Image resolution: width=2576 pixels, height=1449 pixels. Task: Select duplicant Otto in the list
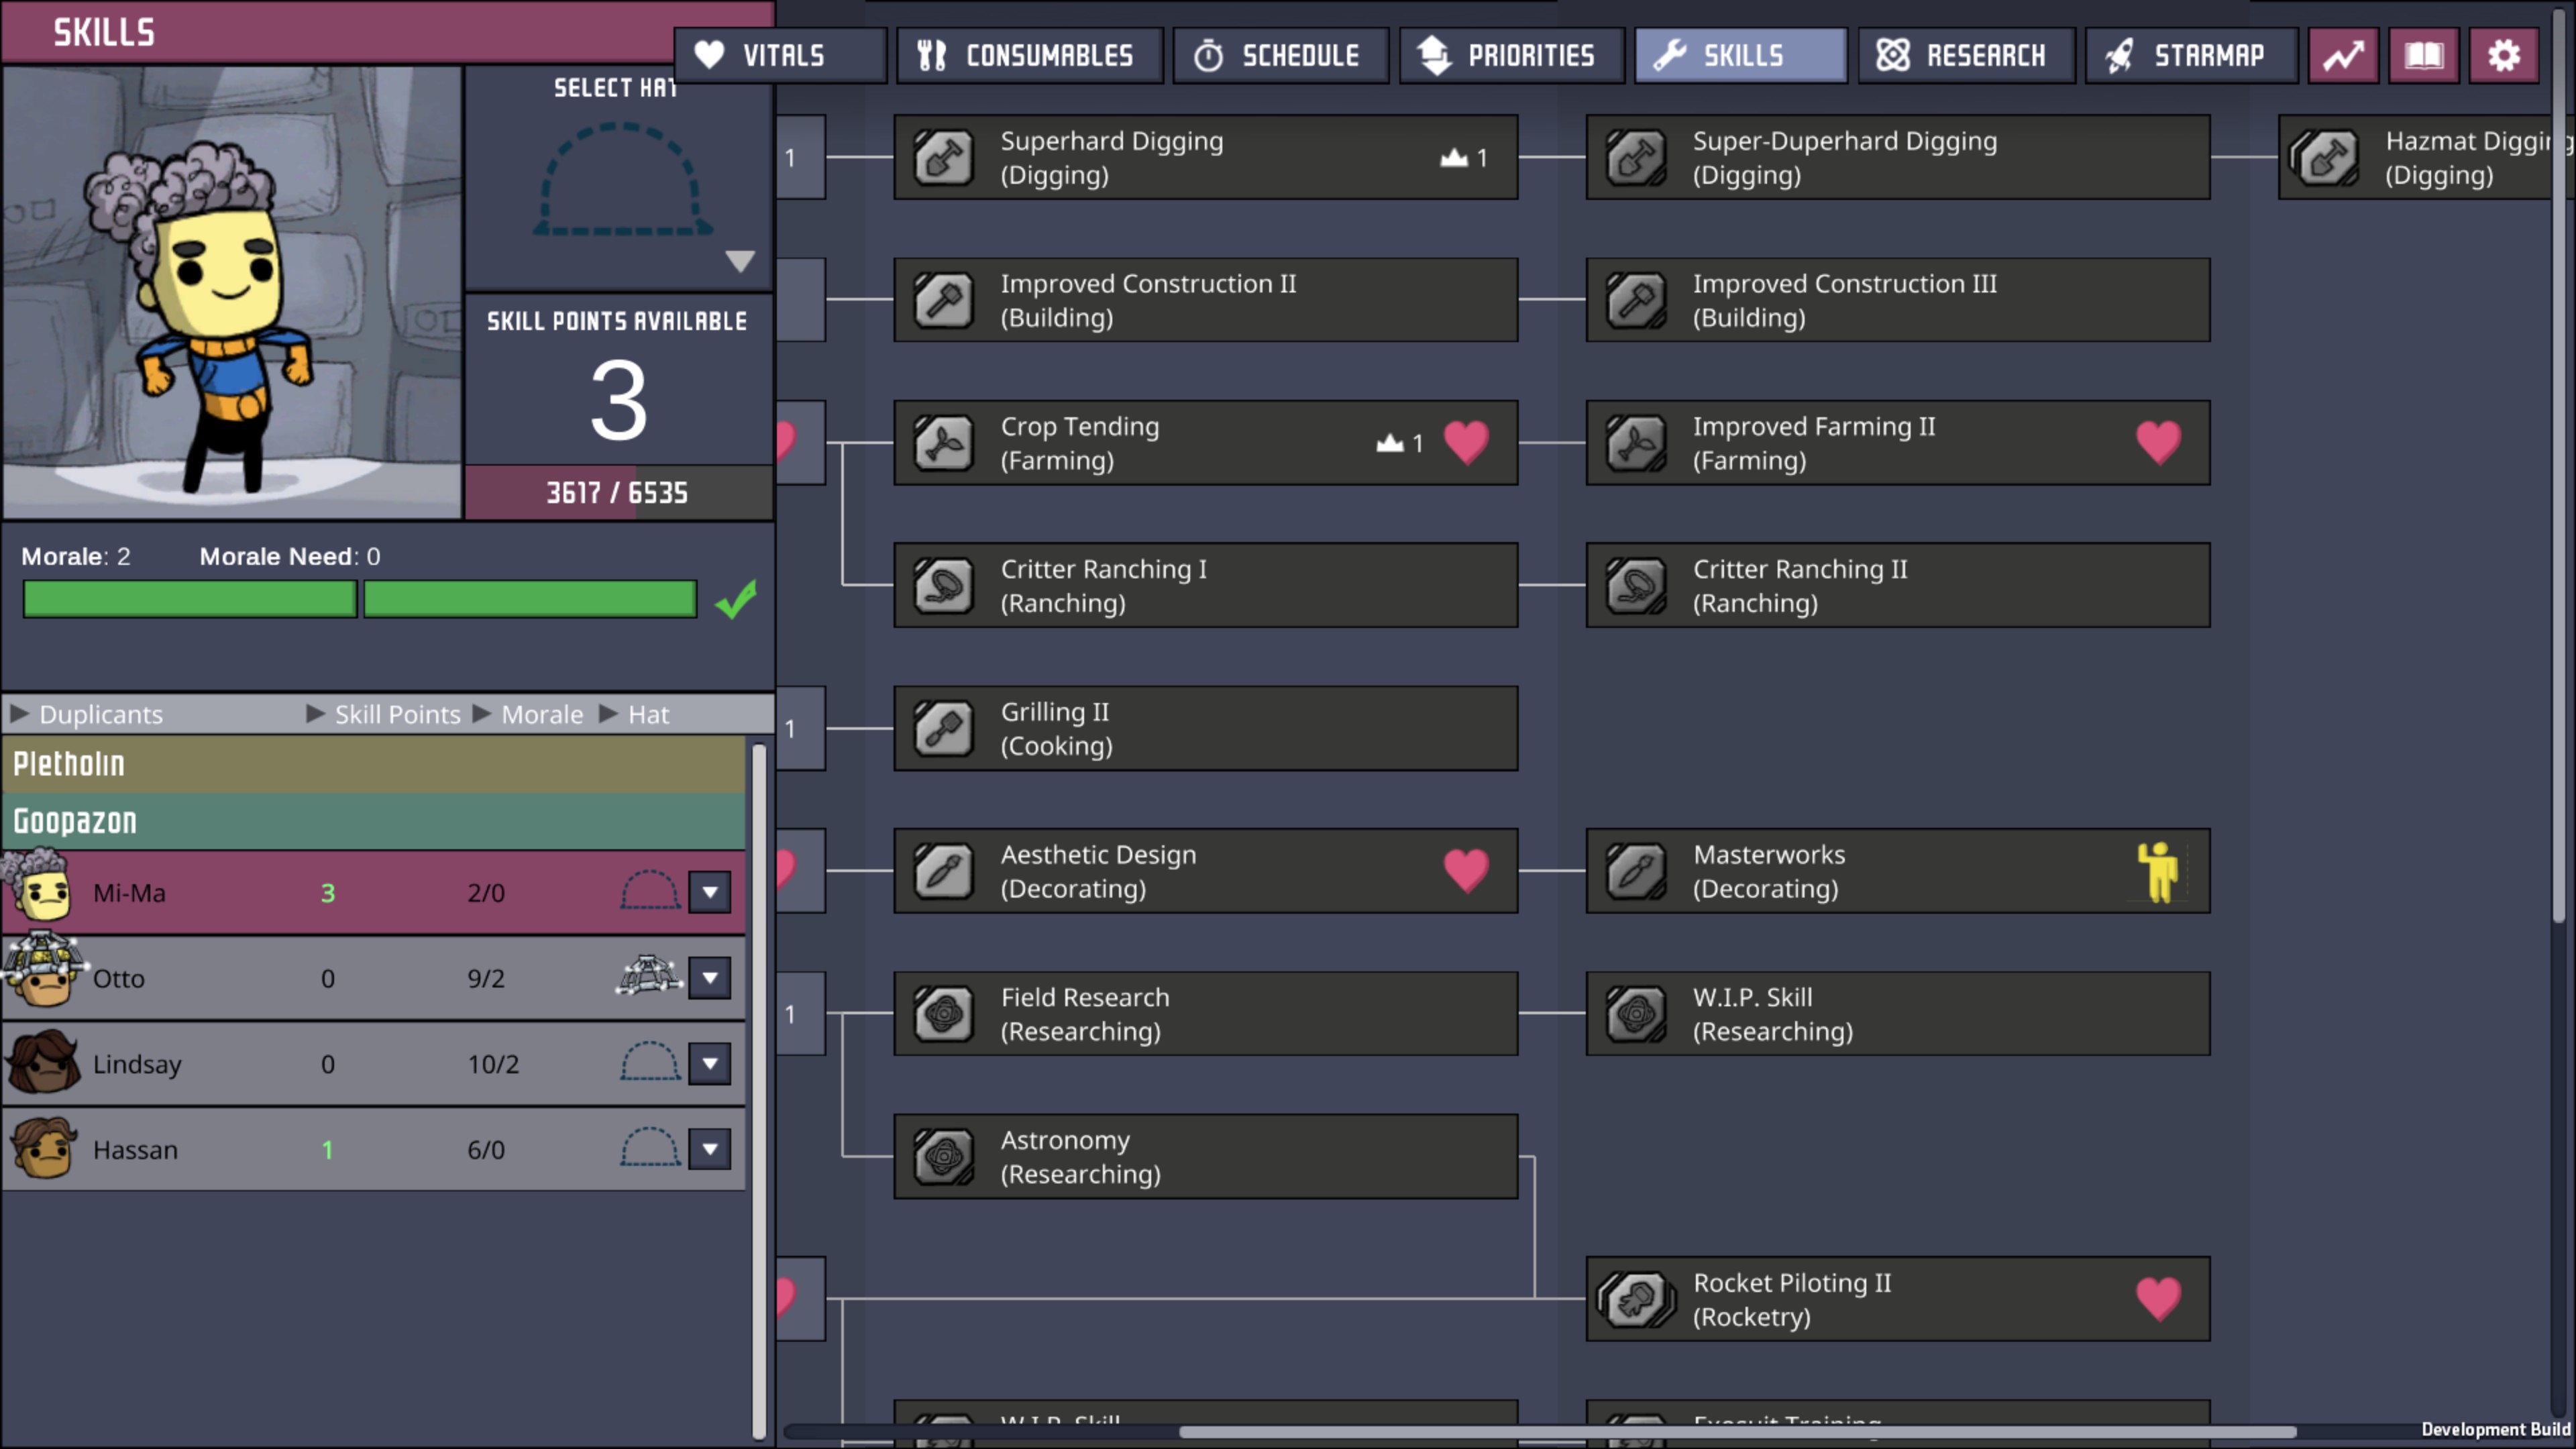click(374, 978)
